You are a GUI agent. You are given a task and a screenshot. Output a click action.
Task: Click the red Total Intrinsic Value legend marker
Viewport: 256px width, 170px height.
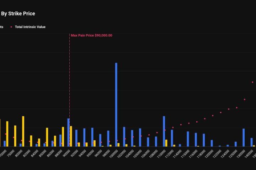pyautogui.click(x=11, y=27)
